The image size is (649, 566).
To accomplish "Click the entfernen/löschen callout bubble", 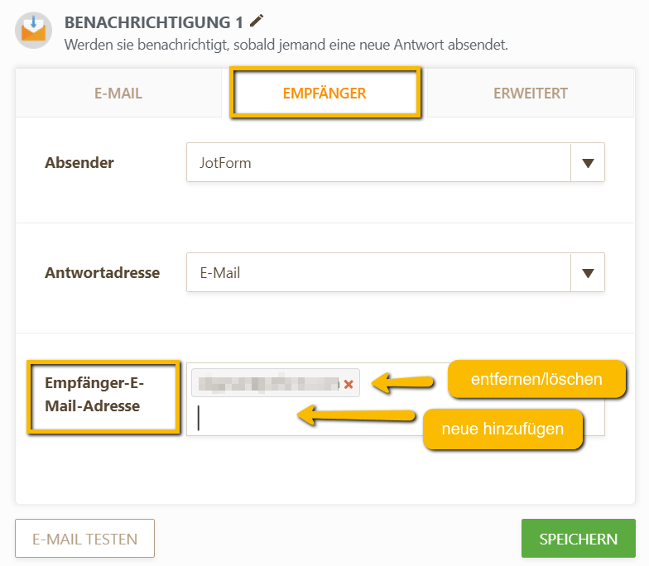I will [536, 379].
